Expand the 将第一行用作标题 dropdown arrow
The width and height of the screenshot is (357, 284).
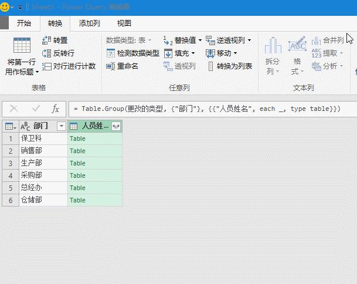[x=37, y=72]
